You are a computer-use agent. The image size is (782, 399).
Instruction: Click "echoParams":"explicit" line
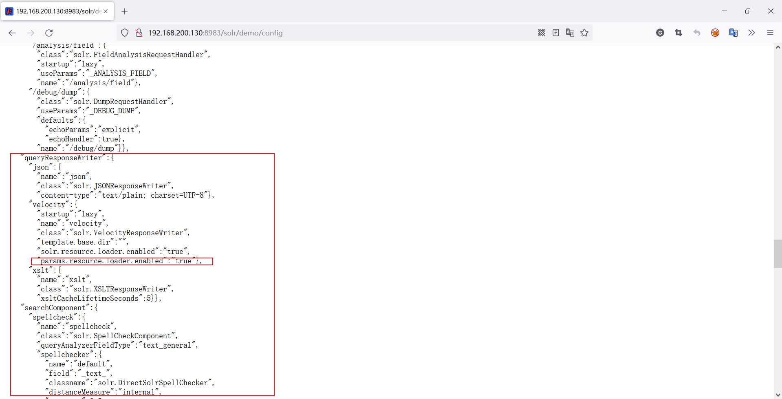pyautogui.click(x=93, y=130)
